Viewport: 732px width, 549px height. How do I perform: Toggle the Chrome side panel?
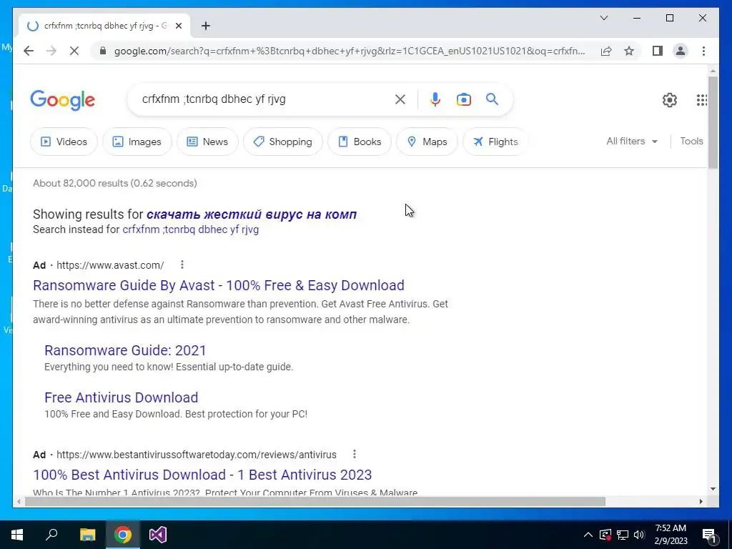point(658,51)
